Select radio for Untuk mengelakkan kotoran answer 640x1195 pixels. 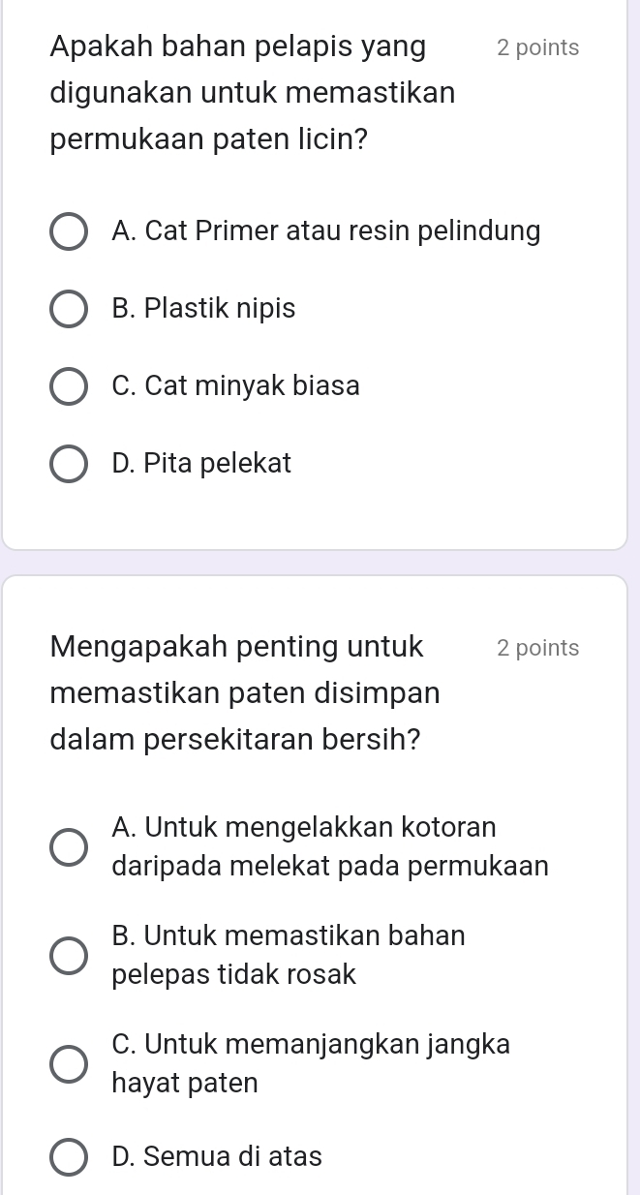68,846
